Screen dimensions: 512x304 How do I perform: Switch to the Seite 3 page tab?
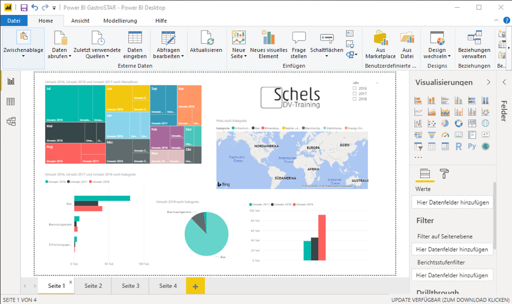[130, 286]
